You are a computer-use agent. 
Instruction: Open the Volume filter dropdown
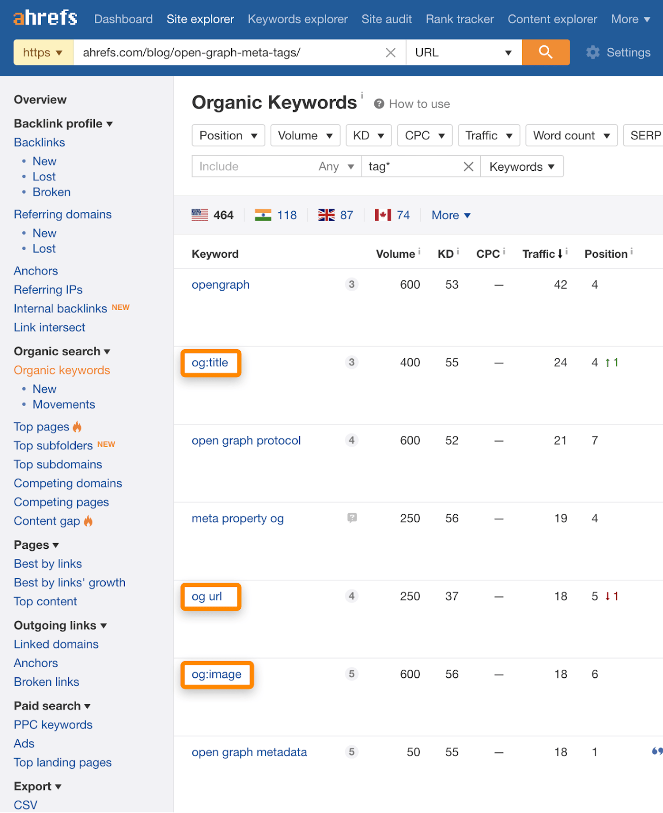(x=305, y=136)
